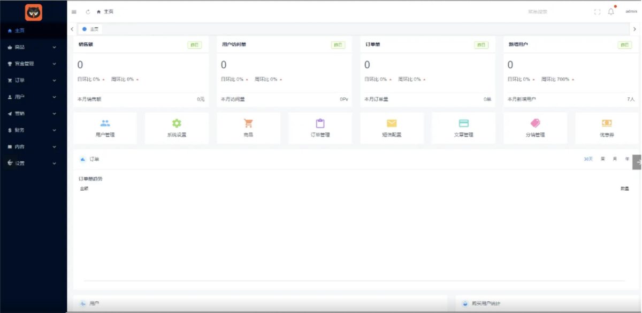Select the 年 range for order chart
The height and width of the screenshot is (313, 642).
[627, 159]
